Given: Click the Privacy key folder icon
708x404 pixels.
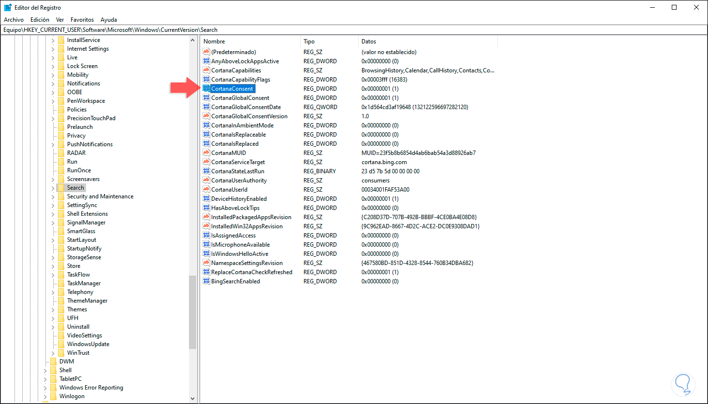Looking at the screenshot, I should point(61,136).
